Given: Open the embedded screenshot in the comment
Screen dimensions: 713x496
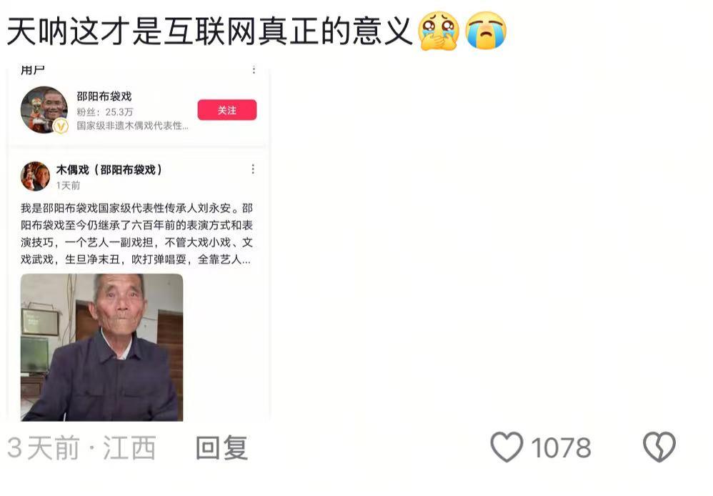Looking at the screenshot, I should (139, 243).
